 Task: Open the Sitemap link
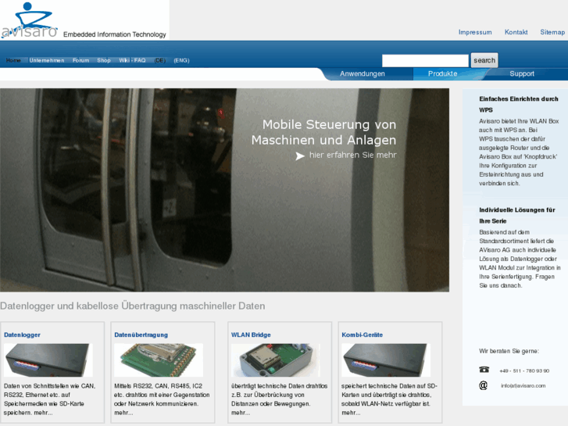coord(552,32)
